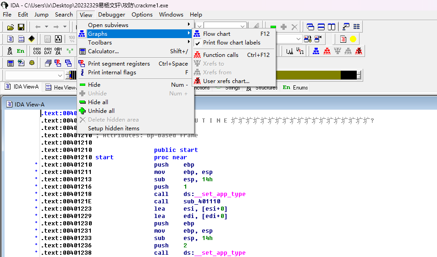
Task: Click the yellow circle toolbar icon
Action: coord(353,39)
